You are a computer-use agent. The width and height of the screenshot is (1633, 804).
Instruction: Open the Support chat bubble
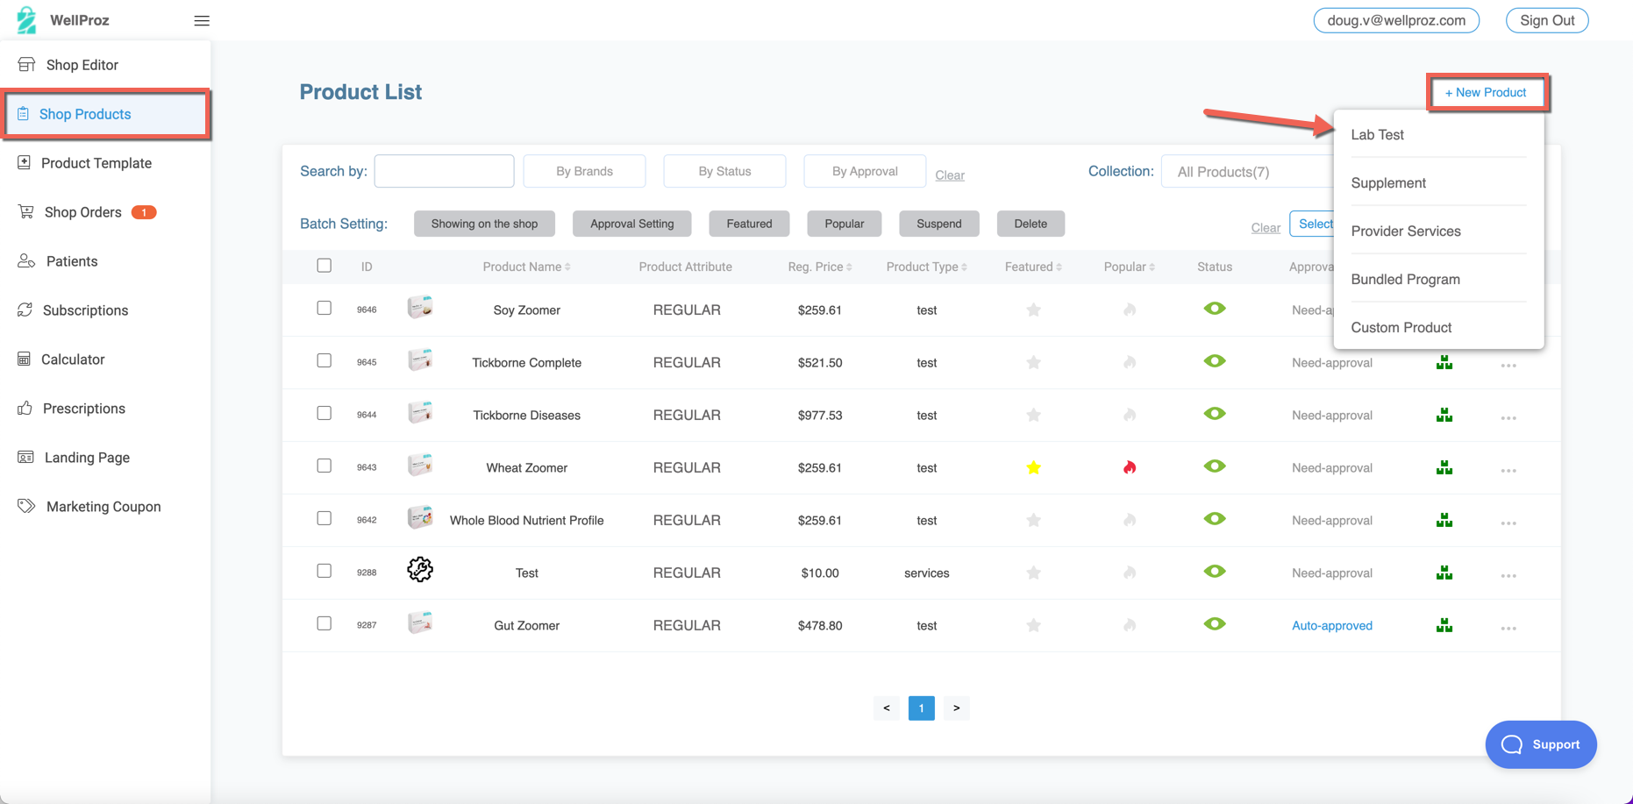pos(1541,744)
